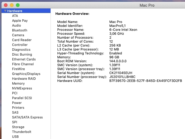Click the L3 Cache value 12 MB
The image size is (185, 139).
[114, 49]
